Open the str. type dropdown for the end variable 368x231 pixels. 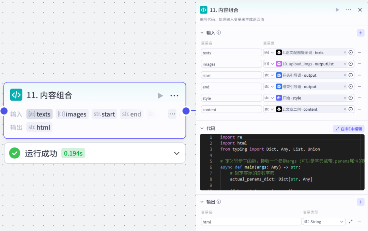[x=269, y=86]
